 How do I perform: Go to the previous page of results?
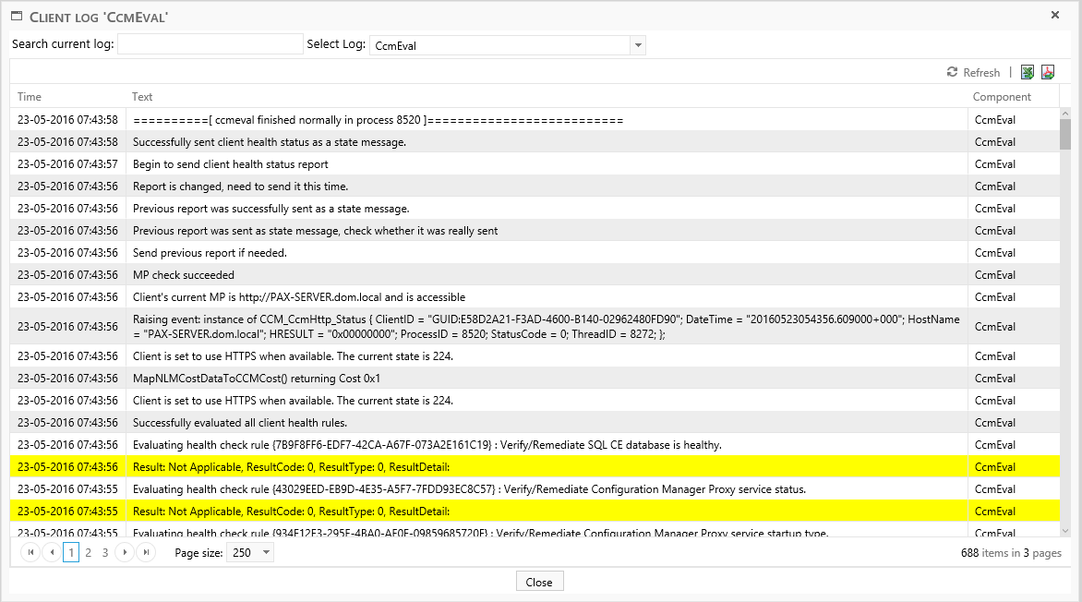(x=52, y=552)
